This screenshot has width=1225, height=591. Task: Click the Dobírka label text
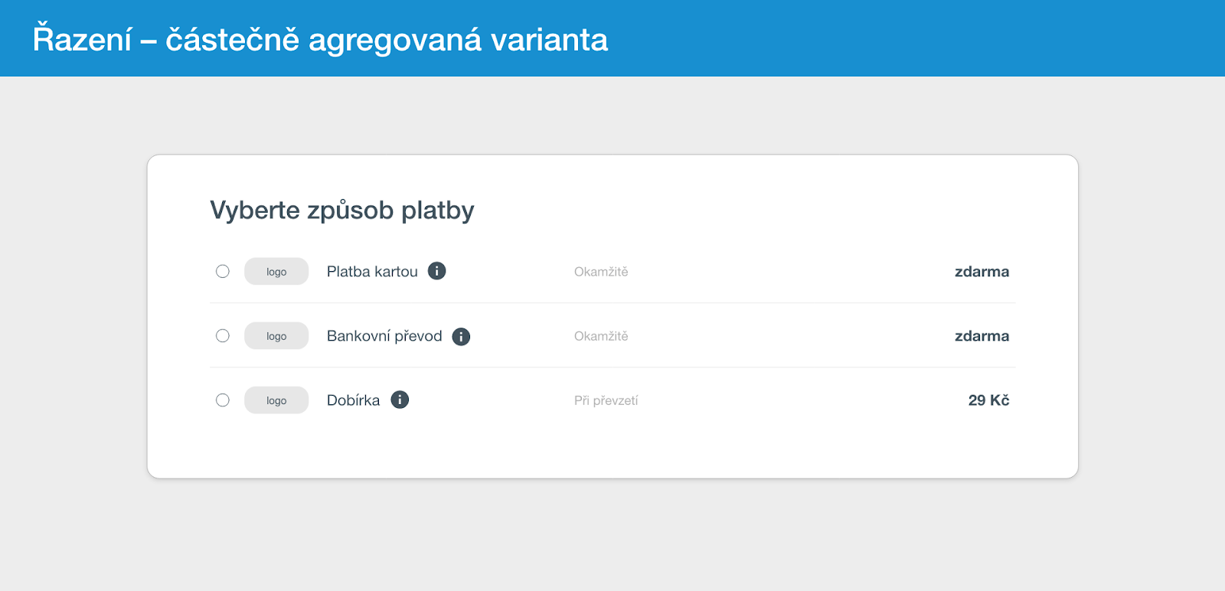pyautogui.click(x=353, y=400)
